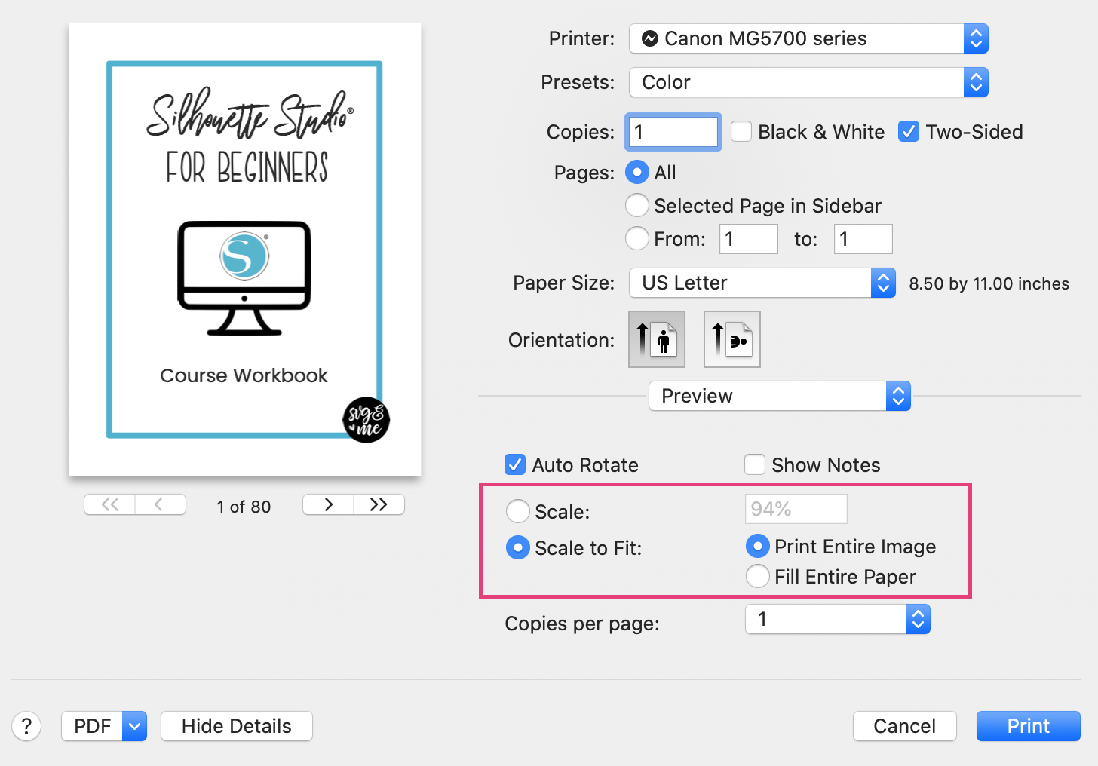Select From page range radio button
The image size is (1098, 766).
[x=637, y=238]
